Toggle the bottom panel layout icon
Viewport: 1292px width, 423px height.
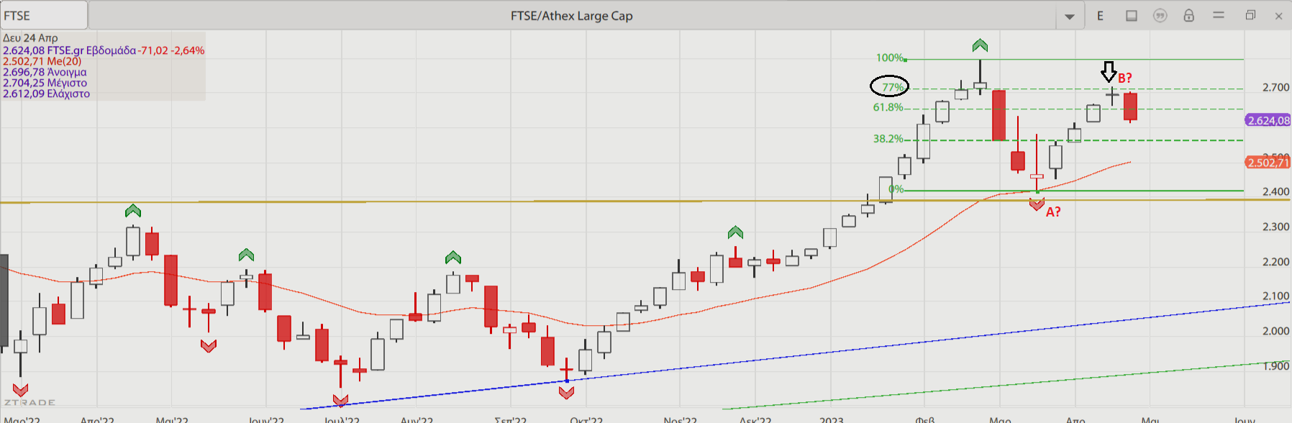tap(1132, 16)
